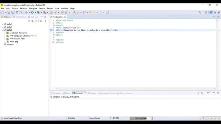
Task: Toggle Link with Editor in Project Explorer
Action: (x=32, y=21)
